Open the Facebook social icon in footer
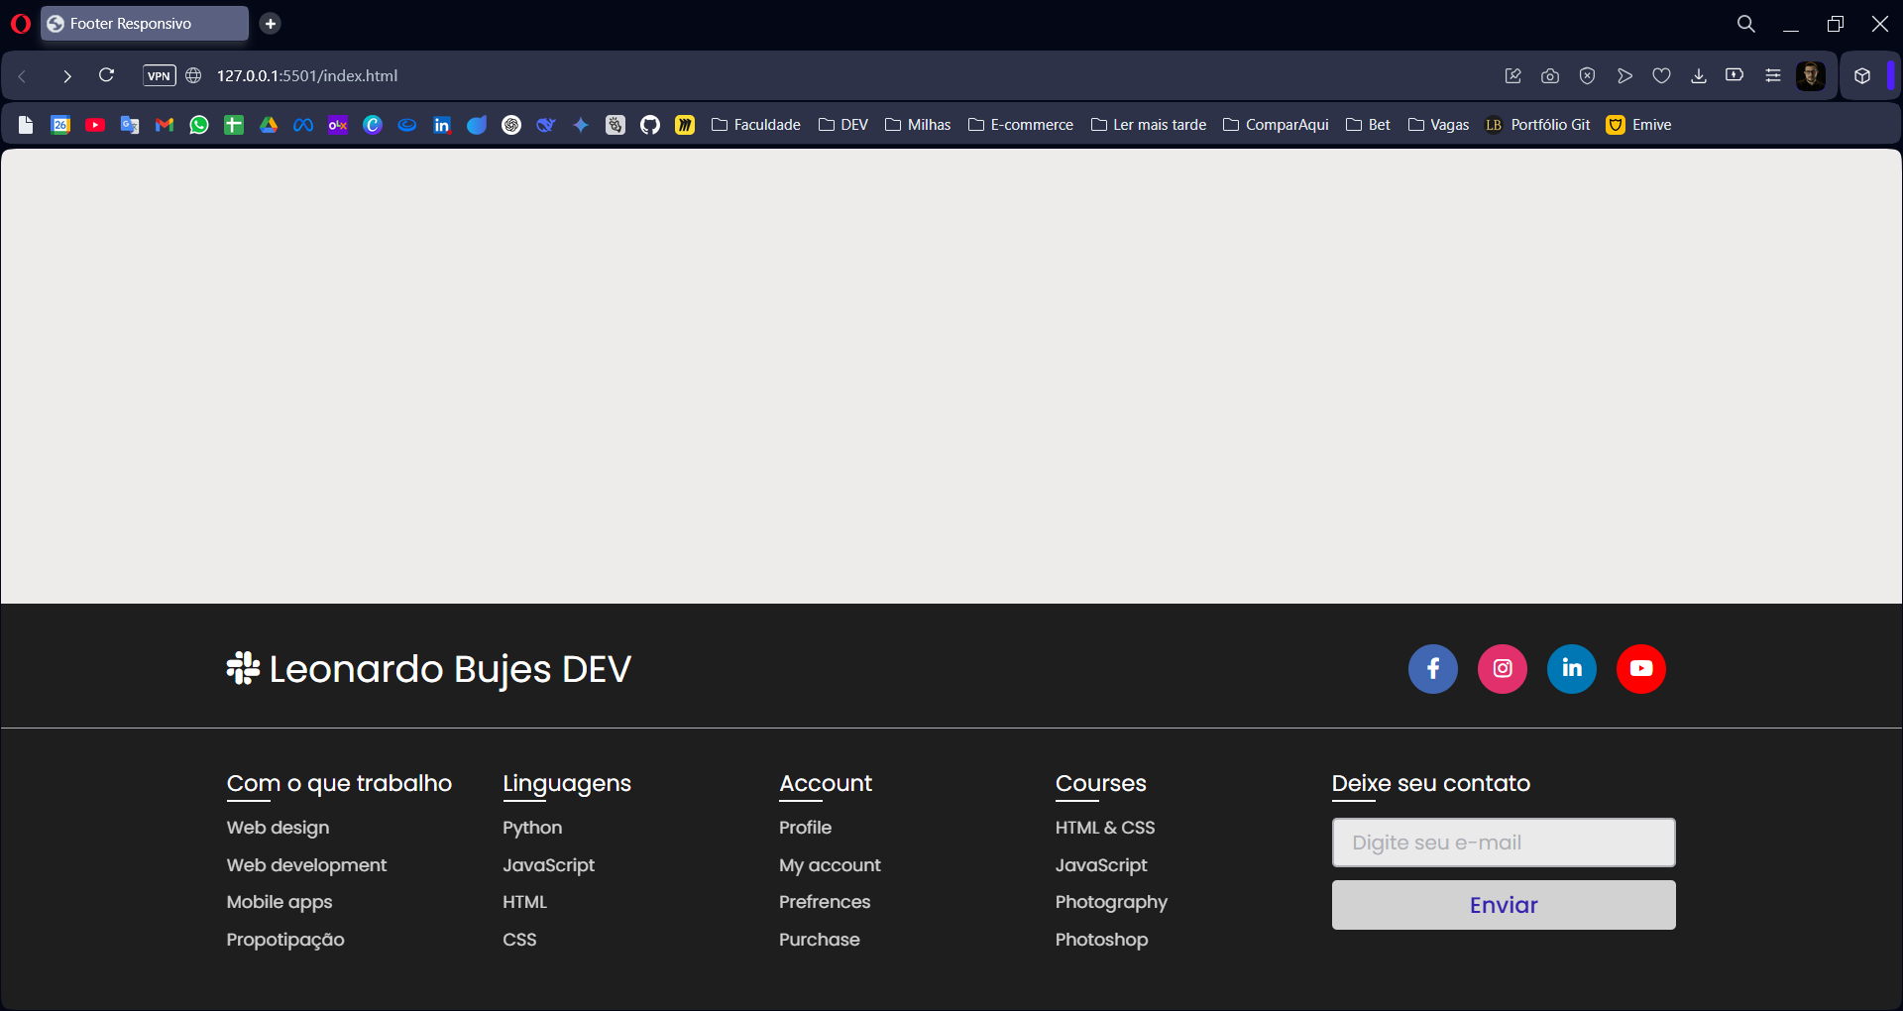Image resolution: width=1903 pixels, height=1011 pixels. (x=1432, y=669)
